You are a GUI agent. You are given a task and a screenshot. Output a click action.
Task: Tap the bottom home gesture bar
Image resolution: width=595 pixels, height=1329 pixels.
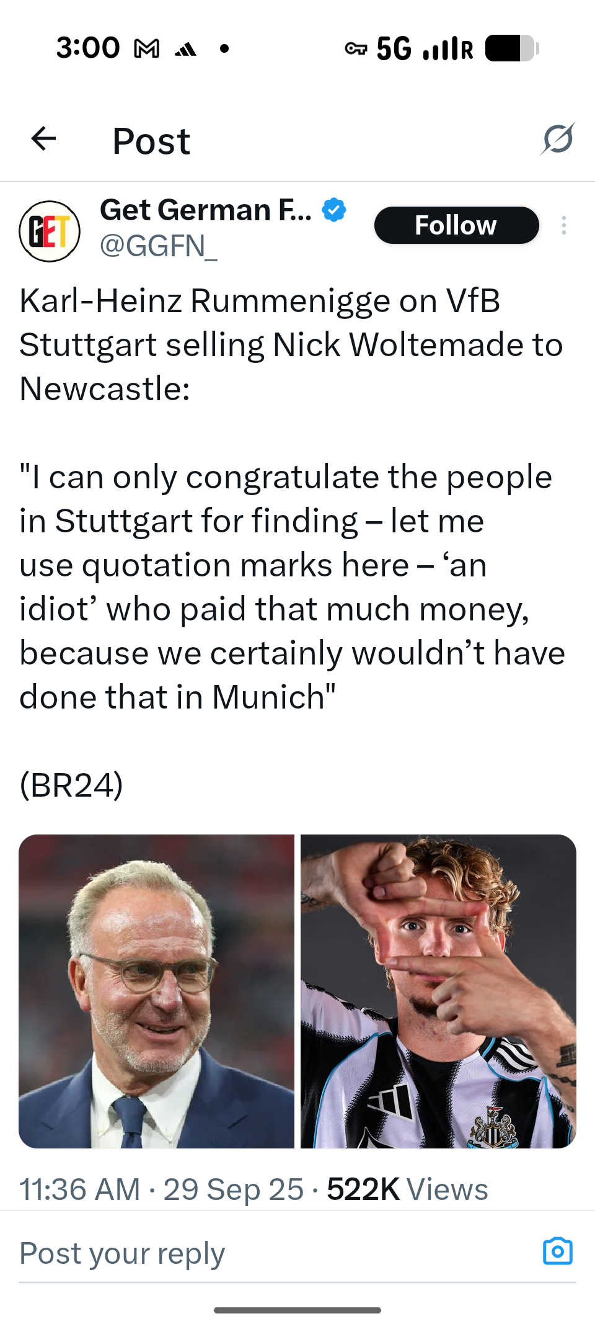297,1310
